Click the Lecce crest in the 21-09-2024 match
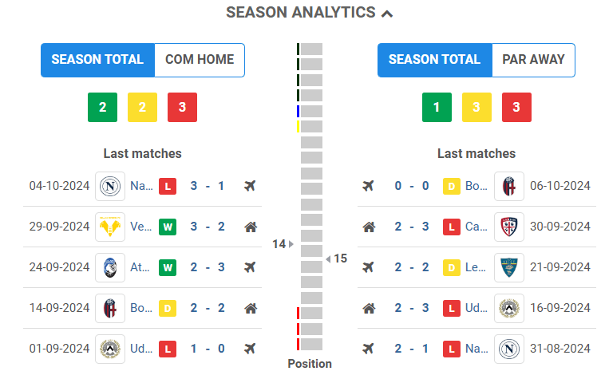Viewport: 601px width, 371px height. 508,268
